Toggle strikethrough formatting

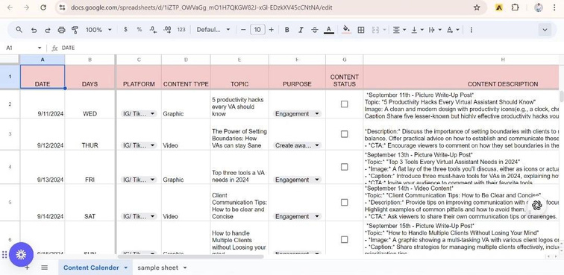pyautogui.click(x=314, y=30)
